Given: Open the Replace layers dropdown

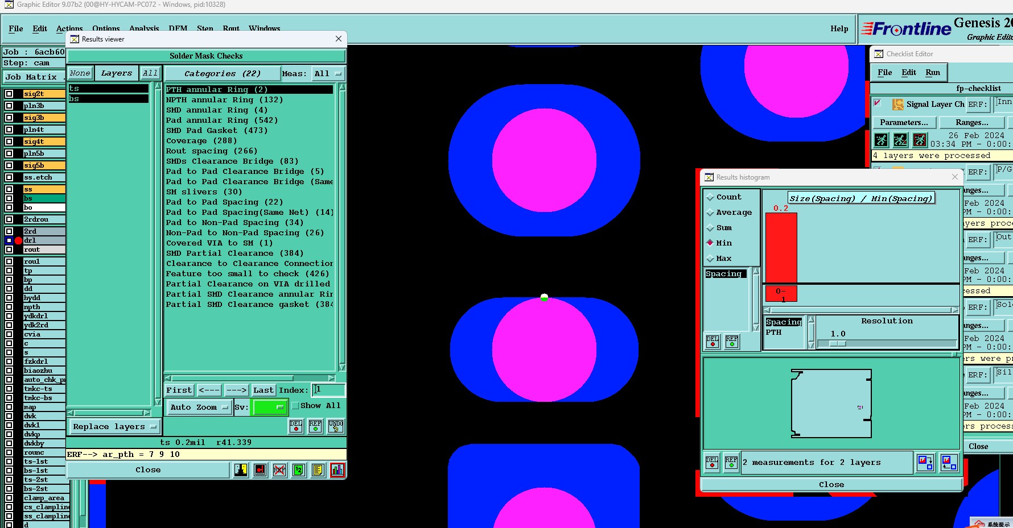Looking at the screenshot, I should point(114,427).
